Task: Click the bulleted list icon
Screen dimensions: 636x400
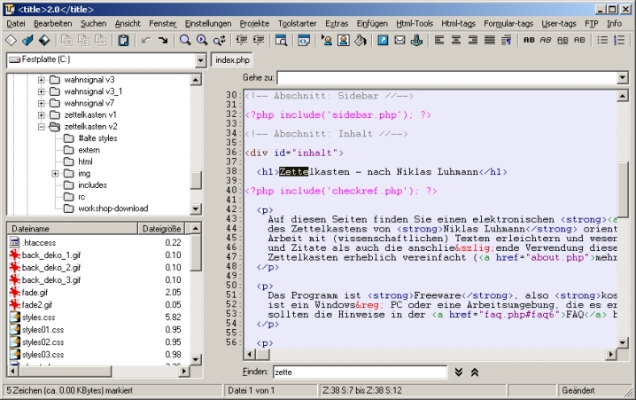Action: 602,40
